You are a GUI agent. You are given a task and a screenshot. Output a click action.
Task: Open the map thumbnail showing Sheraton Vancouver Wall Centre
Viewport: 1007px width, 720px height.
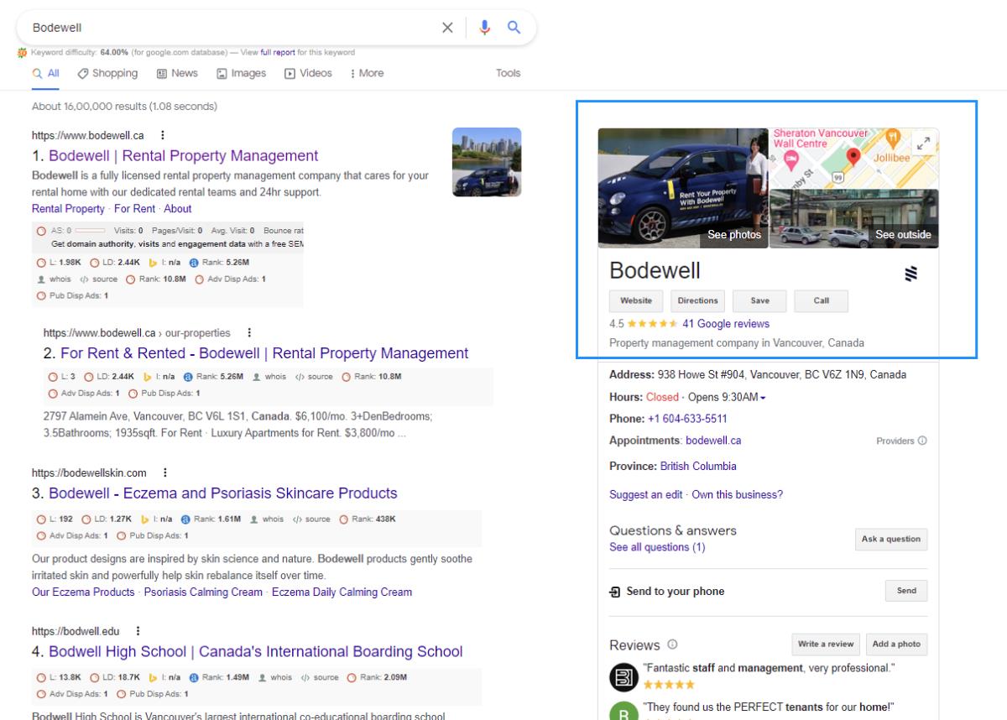pyautogui.click(x=854, y=159)
